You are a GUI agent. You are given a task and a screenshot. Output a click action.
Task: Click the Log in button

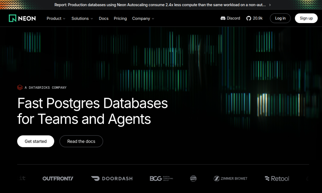[x=280, y=18]
